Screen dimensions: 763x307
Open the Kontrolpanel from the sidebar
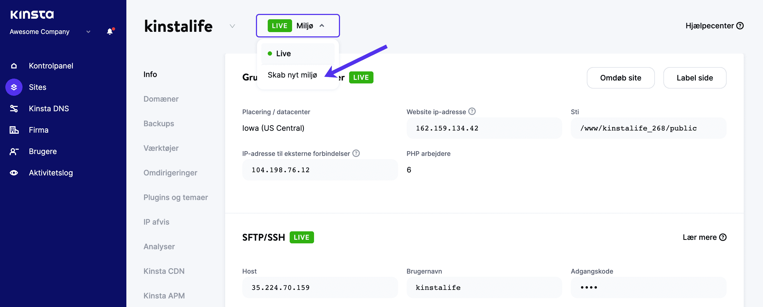pyautogui.click(x=51, y=66)
